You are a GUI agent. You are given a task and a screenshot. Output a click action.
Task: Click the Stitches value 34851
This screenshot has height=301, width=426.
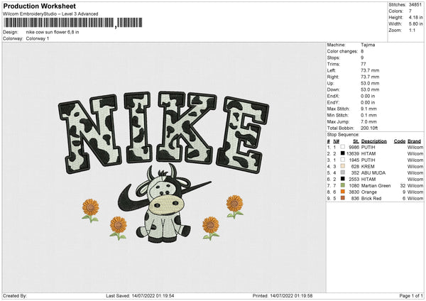[415, 5]
